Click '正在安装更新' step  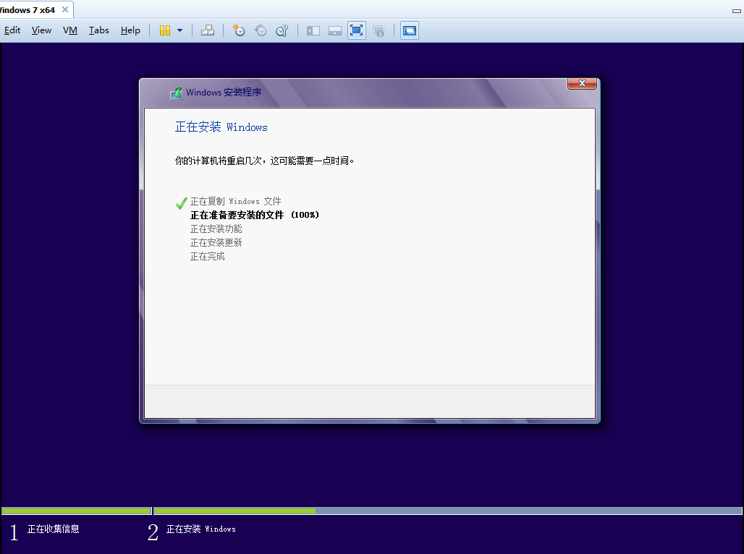[x=216, y=242]
